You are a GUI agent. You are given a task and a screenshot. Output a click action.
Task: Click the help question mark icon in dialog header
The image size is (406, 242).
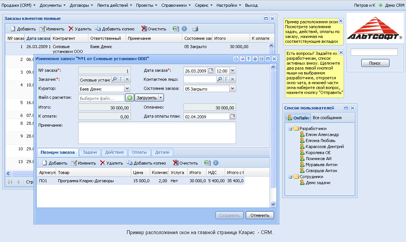click(x=248, y=59)
